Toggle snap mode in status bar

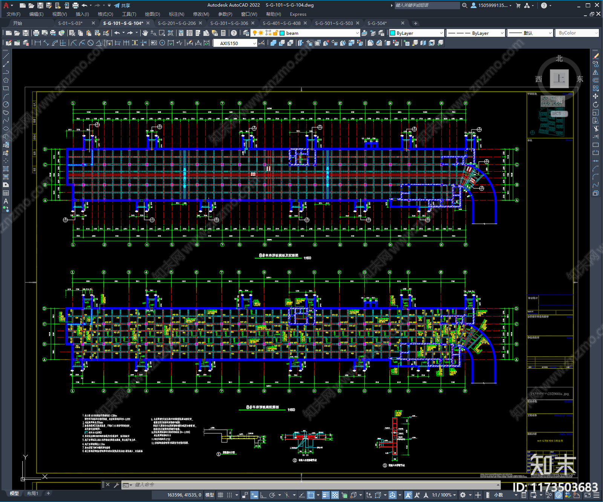(229, 495)
